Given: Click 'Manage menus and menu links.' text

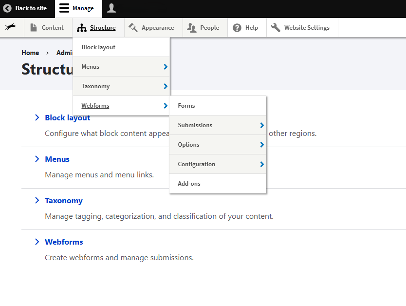Looking at the screenshot, I should tap(99, 175).
